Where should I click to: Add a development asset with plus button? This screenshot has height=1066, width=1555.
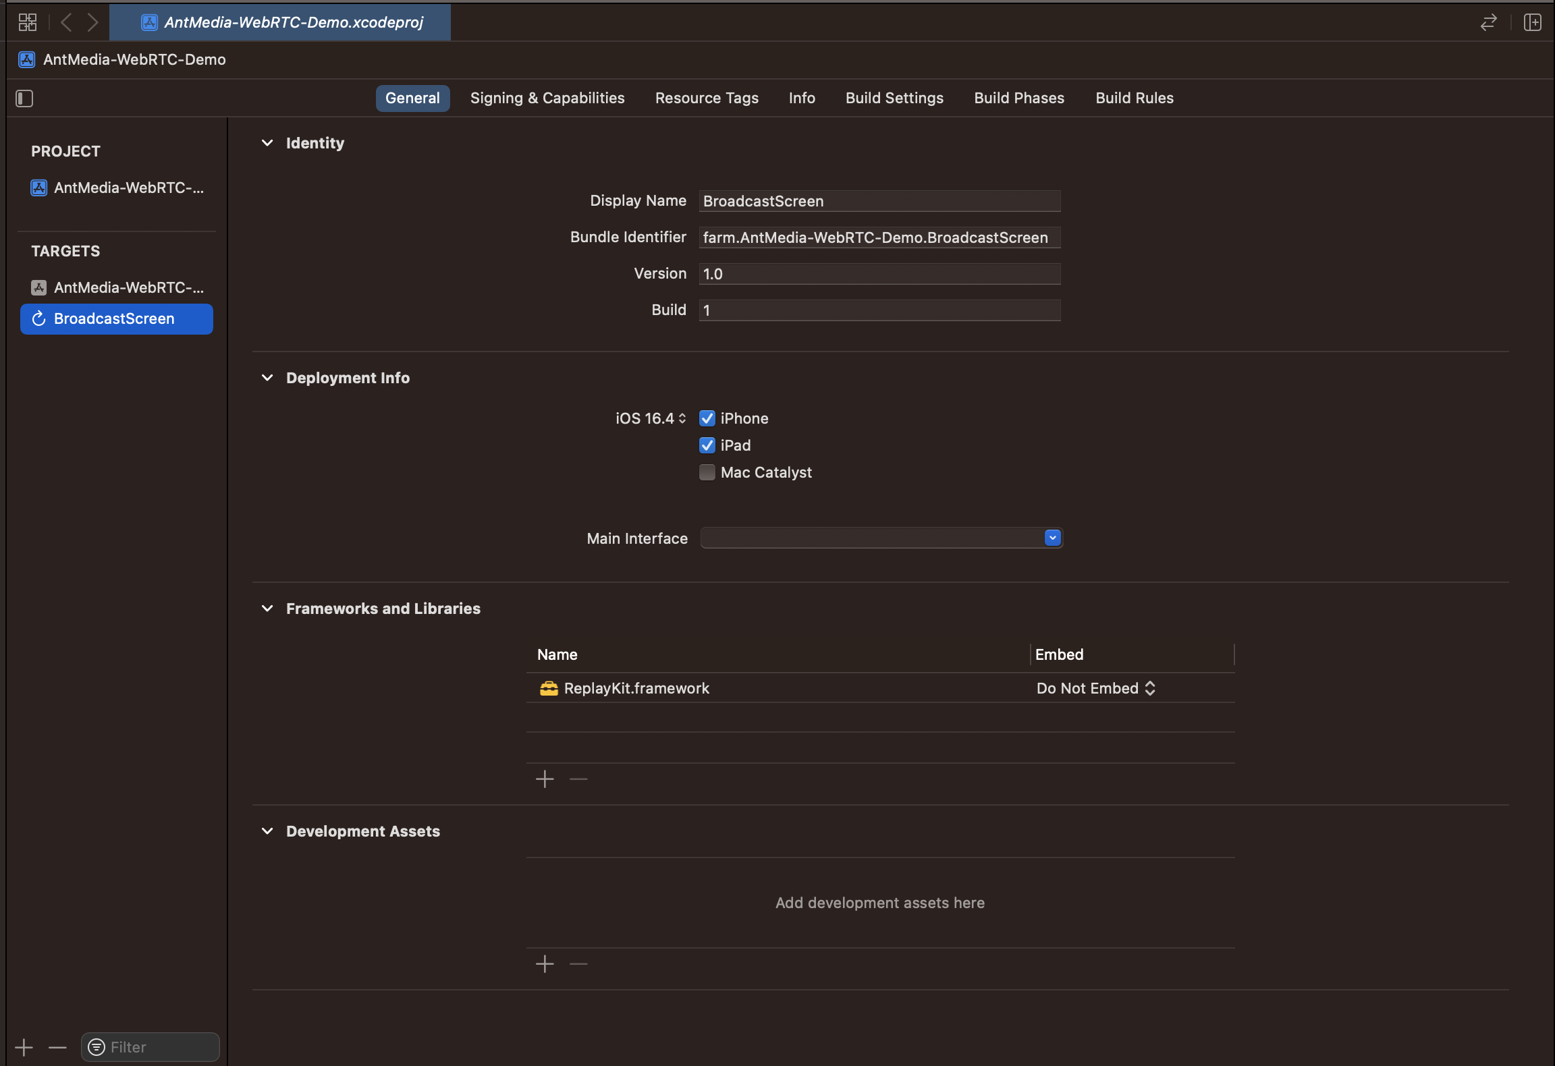(545, 964)
